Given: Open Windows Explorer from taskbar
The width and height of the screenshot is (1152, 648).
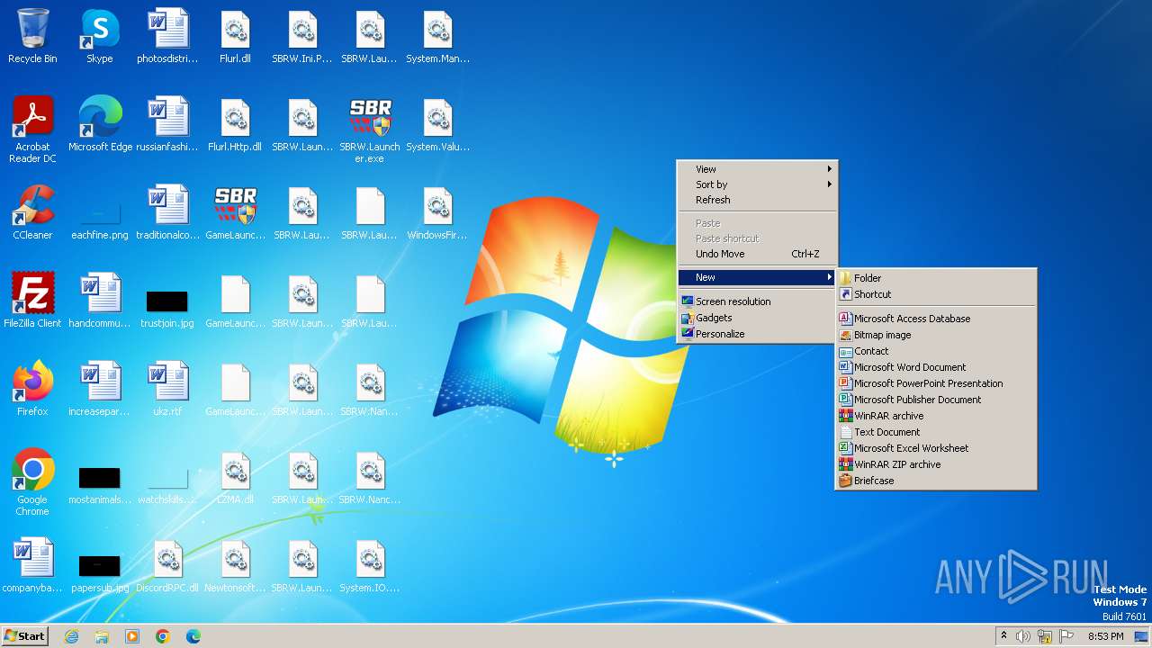Looking at the screenshot, I should (102, 636).
